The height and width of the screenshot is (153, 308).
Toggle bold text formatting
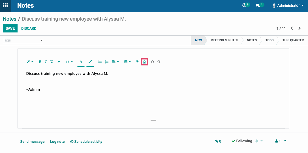point(40,62)
